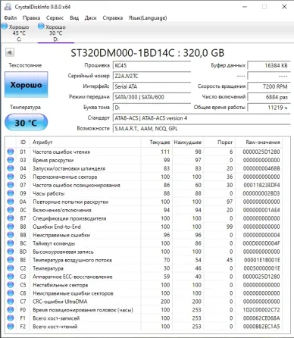Click the Атрибут column header
Screen dimensions: 294x338
click(86, 142)
